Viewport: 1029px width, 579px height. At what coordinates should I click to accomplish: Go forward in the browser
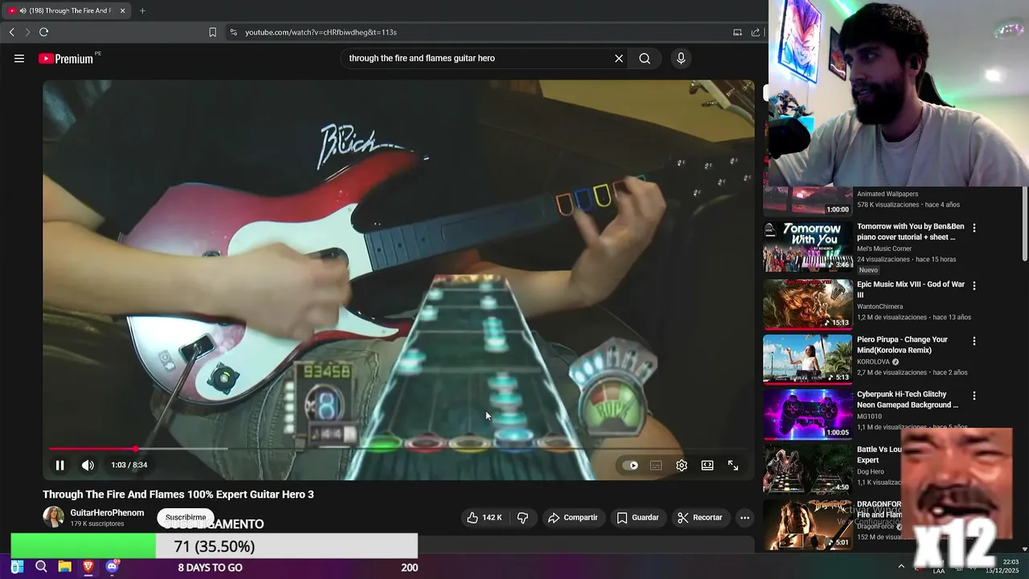[27, 32]
